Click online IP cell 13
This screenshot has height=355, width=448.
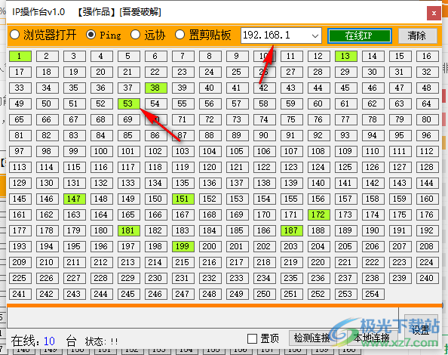click(345, 56)
